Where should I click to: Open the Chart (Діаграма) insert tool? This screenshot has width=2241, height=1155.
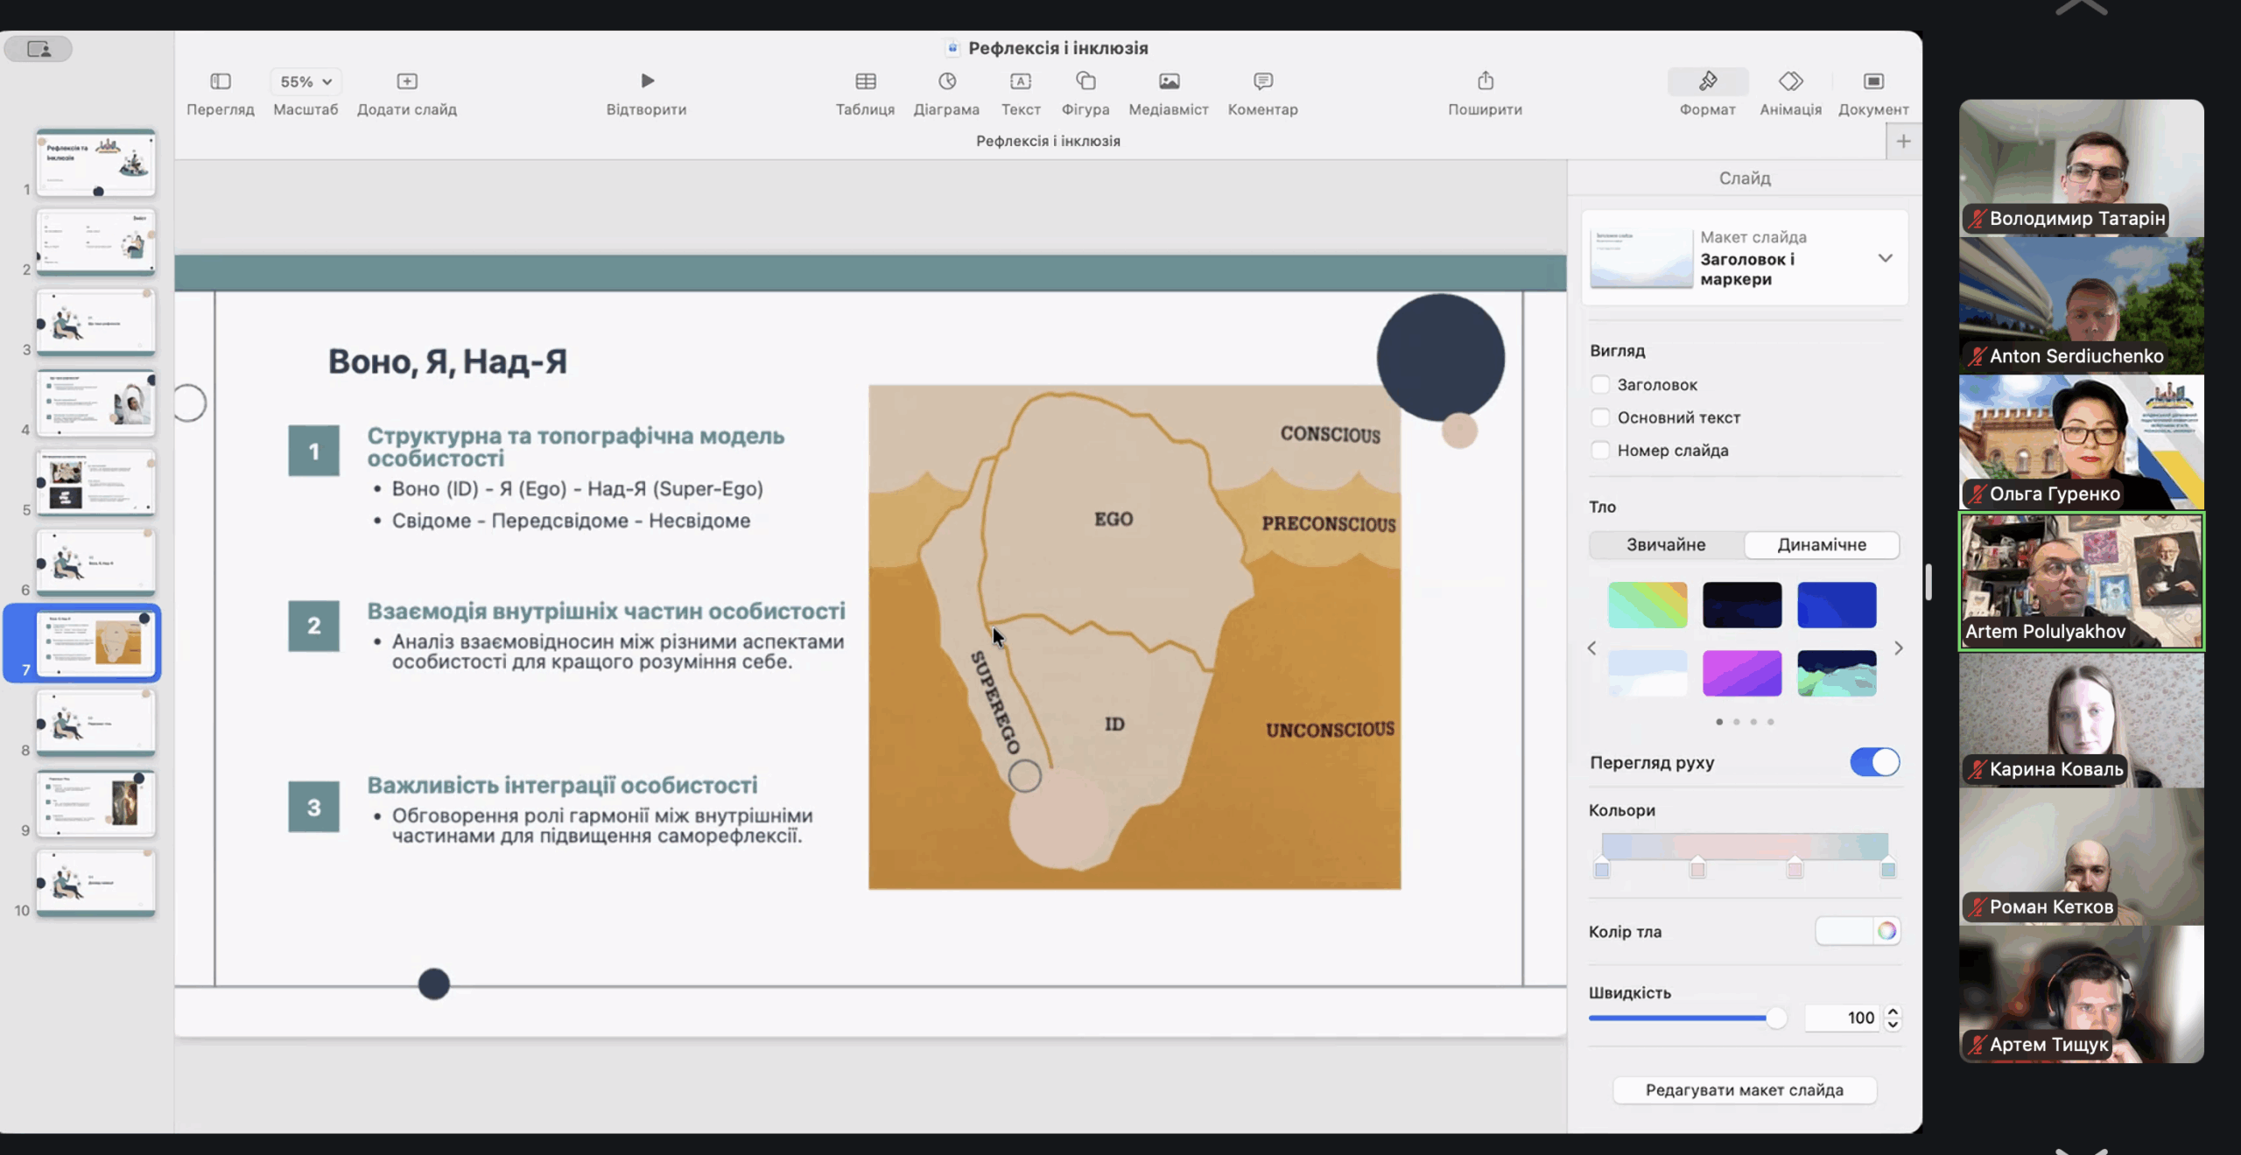click(946, 81)
